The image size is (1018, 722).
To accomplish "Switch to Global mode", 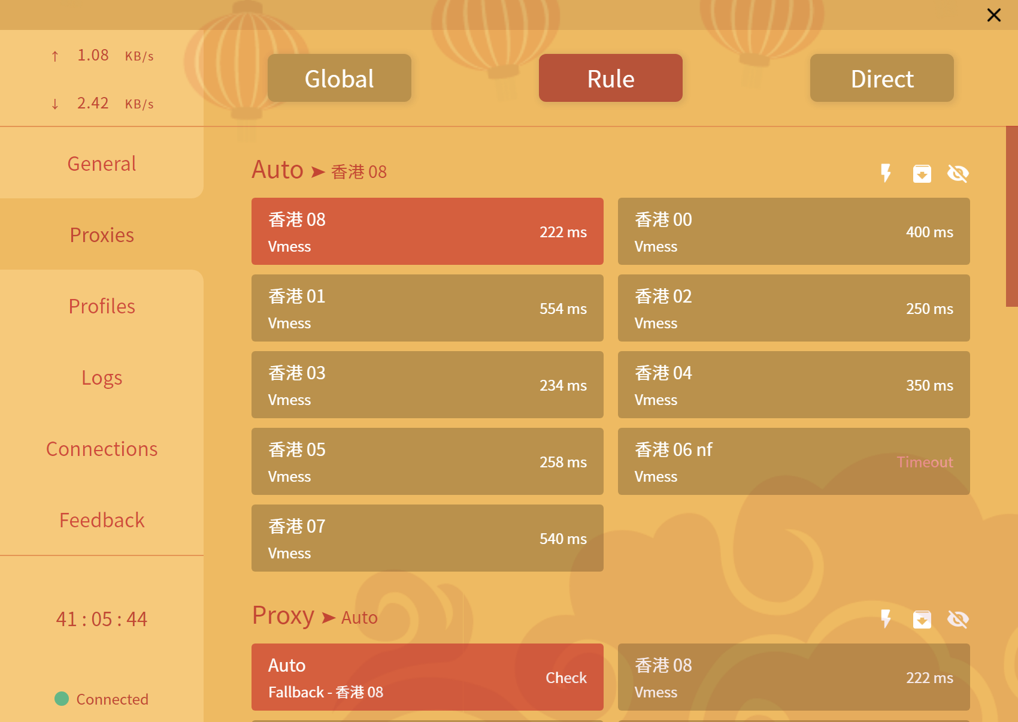I will (339, 78).
